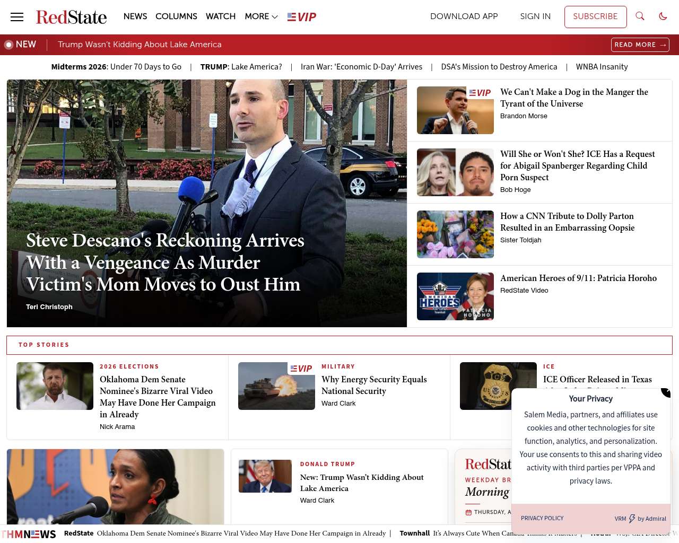Click DOWNLOAD APP link

464,16
